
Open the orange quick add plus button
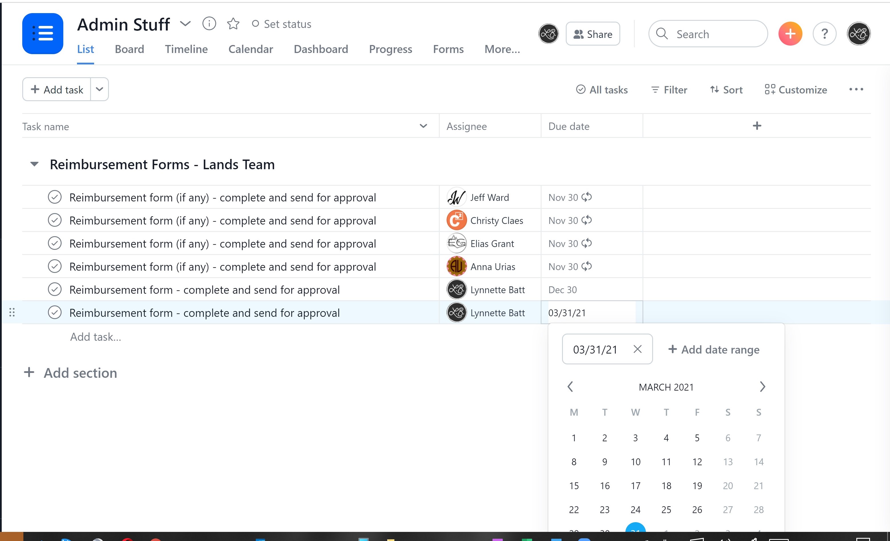790,34
